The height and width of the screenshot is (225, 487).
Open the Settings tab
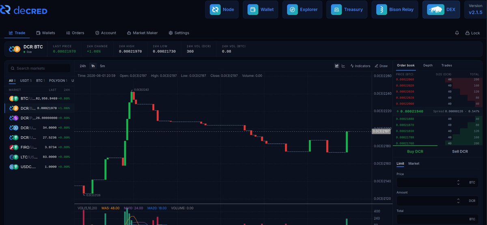point(179,33)
